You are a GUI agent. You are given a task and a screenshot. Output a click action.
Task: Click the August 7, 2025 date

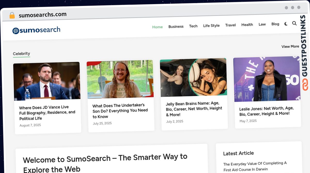(x=30, y=125)
